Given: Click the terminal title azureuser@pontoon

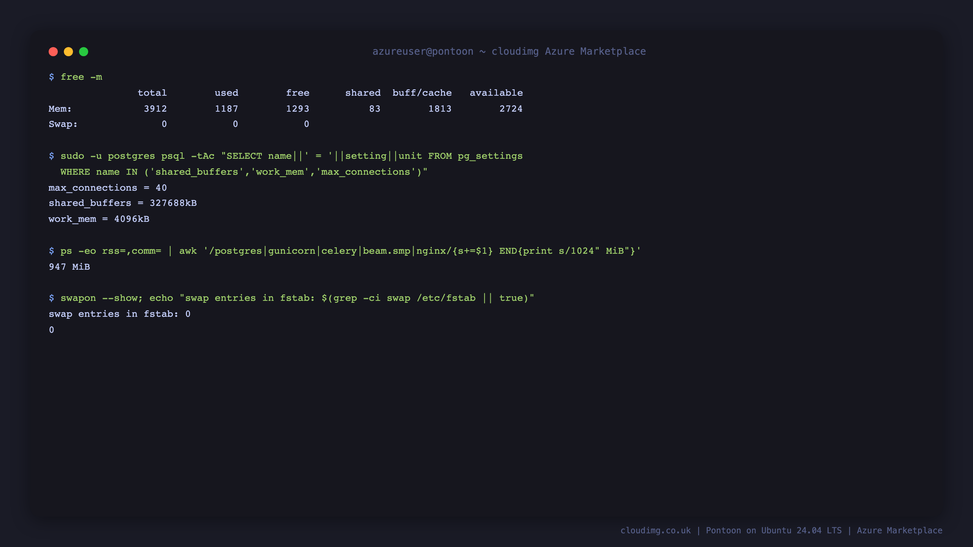Looking at the screenshot, I should pos(423,52).
